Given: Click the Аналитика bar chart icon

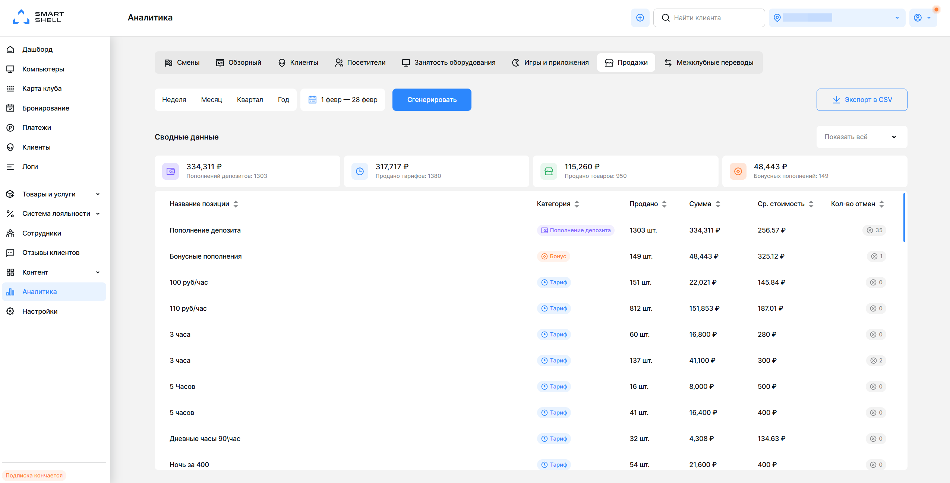Looking at the screenshot, I should [x=10, y=292].
